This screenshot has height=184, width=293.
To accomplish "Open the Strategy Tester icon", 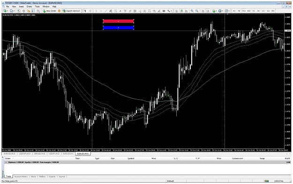I will pos(38,11).
